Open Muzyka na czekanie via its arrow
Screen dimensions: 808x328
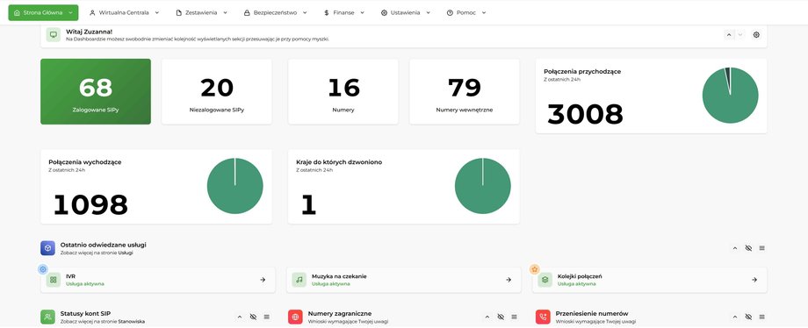click(x=509, y=280)
